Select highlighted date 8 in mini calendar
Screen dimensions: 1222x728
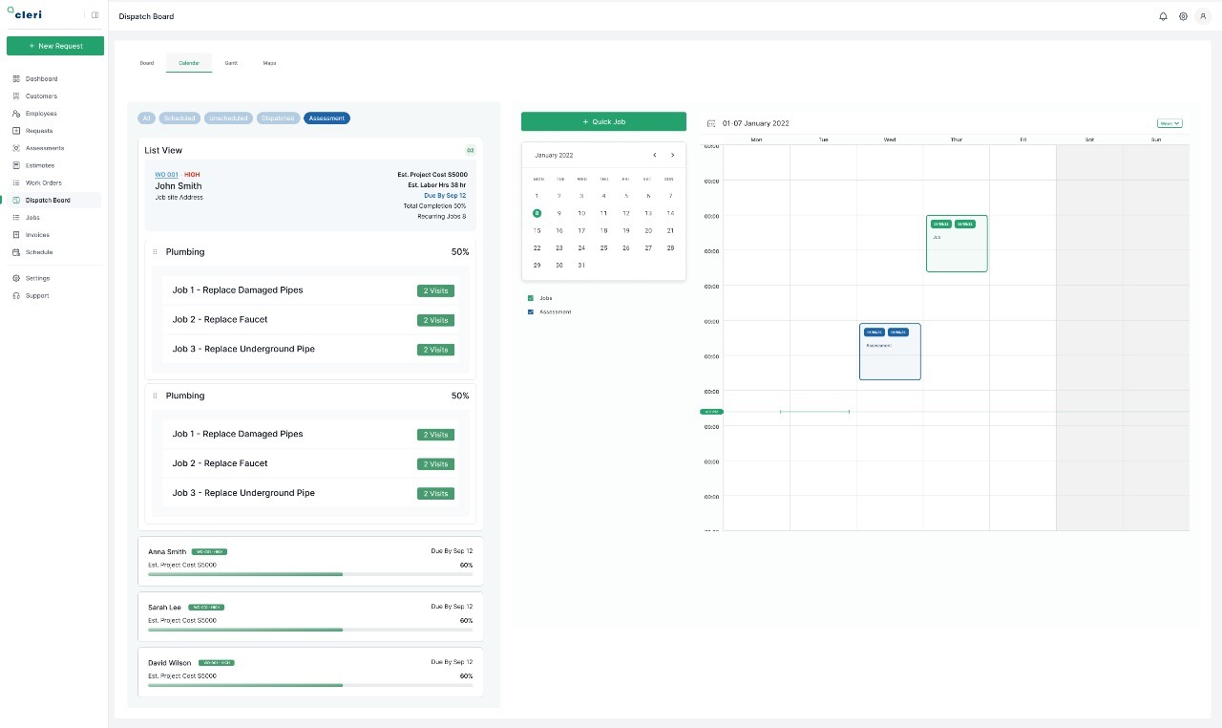point(537,213)
